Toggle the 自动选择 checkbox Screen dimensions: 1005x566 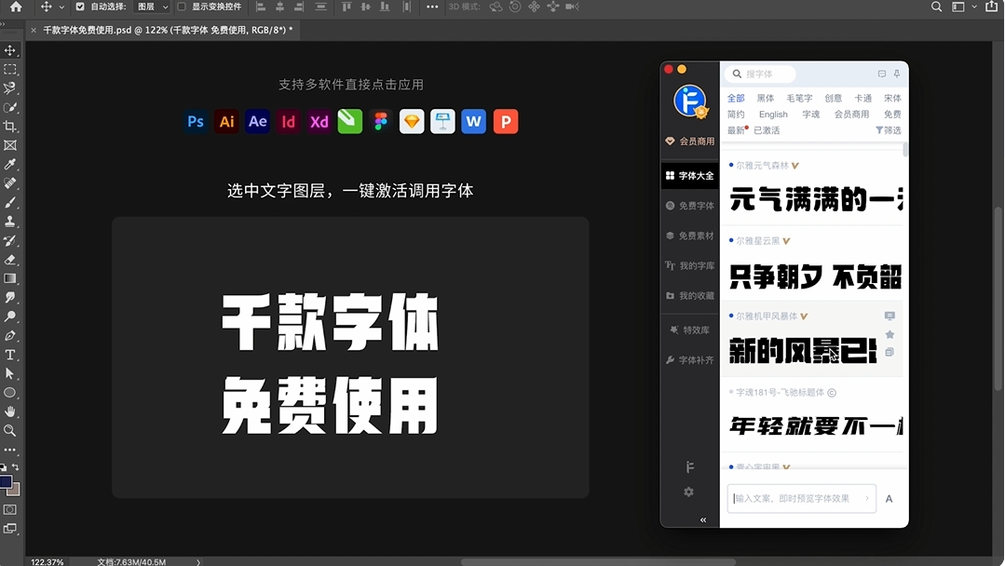click(x=80, y=7)
